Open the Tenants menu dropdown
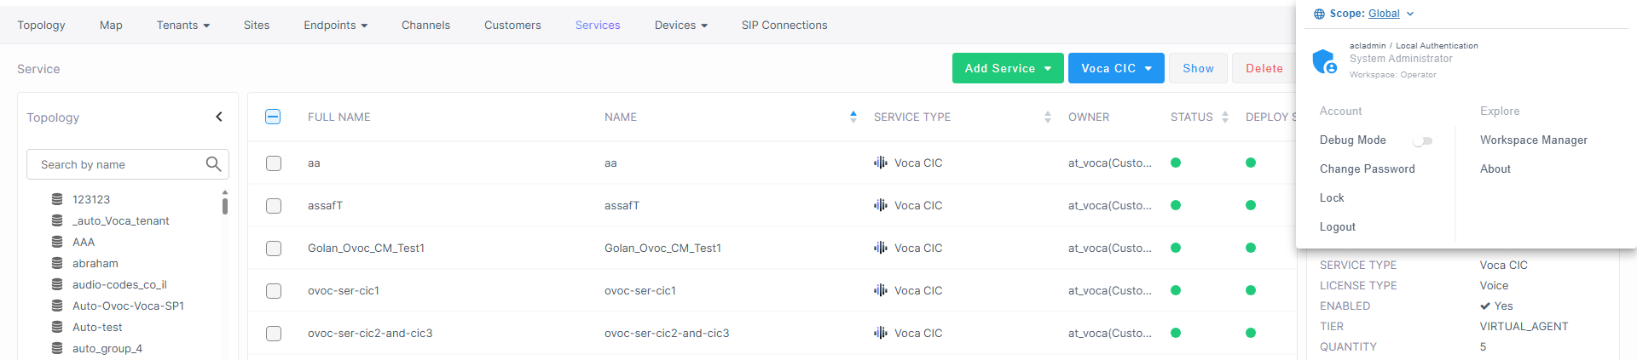This screenshot has width=1637, height=360. [x=183, y=25]
